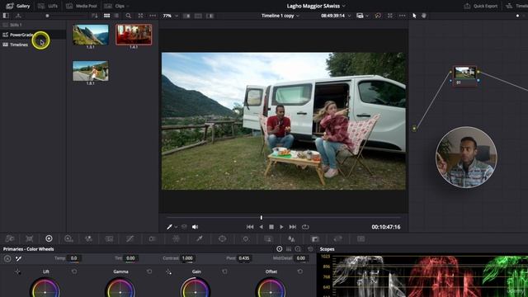The width and height of the screenshot is (528, 297).
Task: Click the Lift black point picker
Action: click(x=17, y=271)
